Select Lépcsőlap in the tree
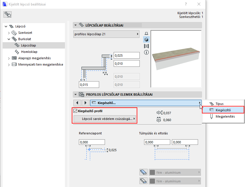245x187 pixels. coord(34,45)
